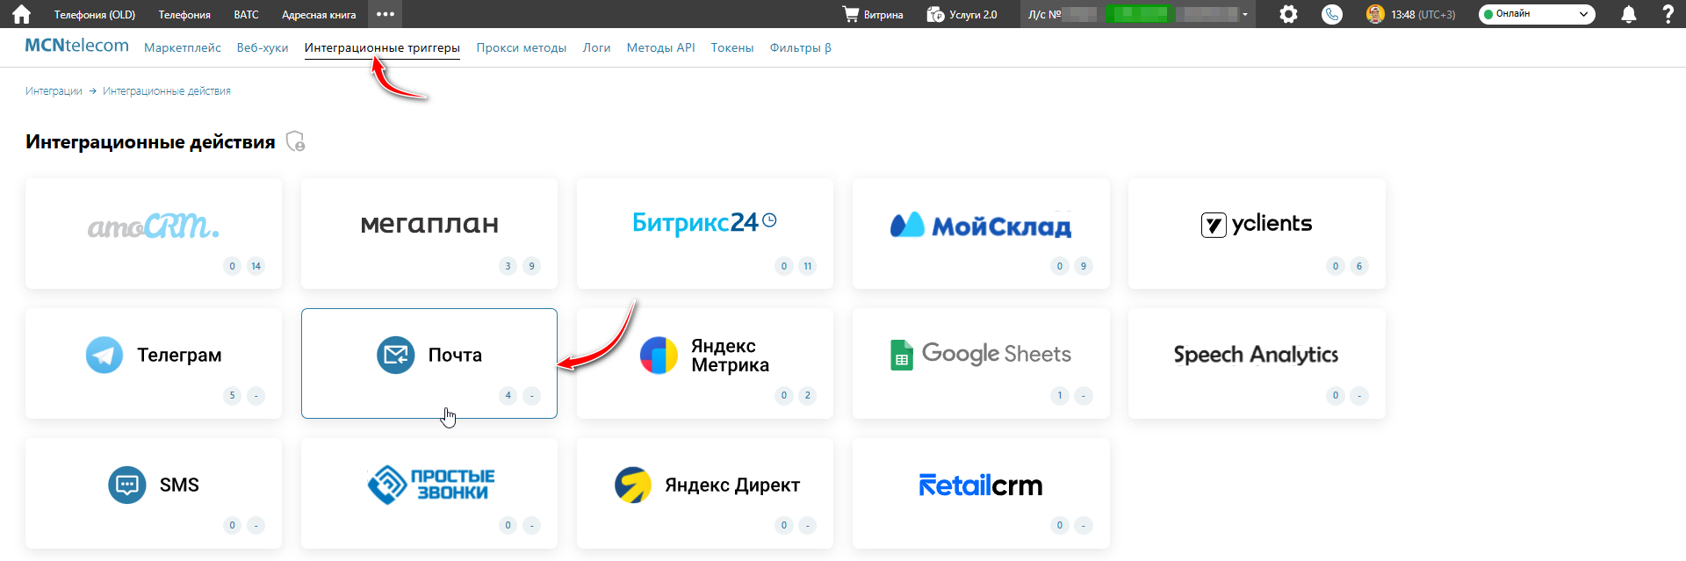The image size is (1686, 561).
Task: Switch to Токены tab
Action: tap(732, 47)
